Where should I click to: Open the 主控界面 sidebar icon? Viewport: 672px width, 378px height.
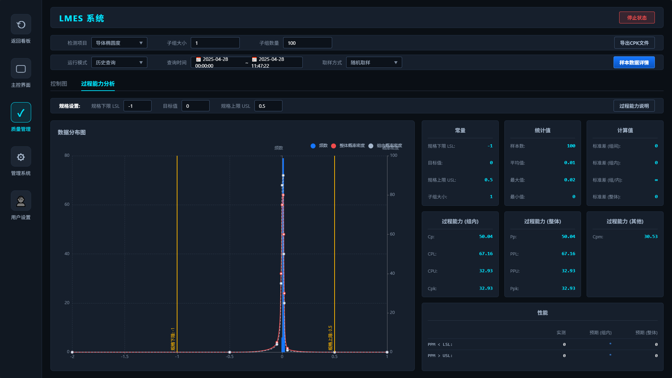pyautogui.click(x=21, y=69)
